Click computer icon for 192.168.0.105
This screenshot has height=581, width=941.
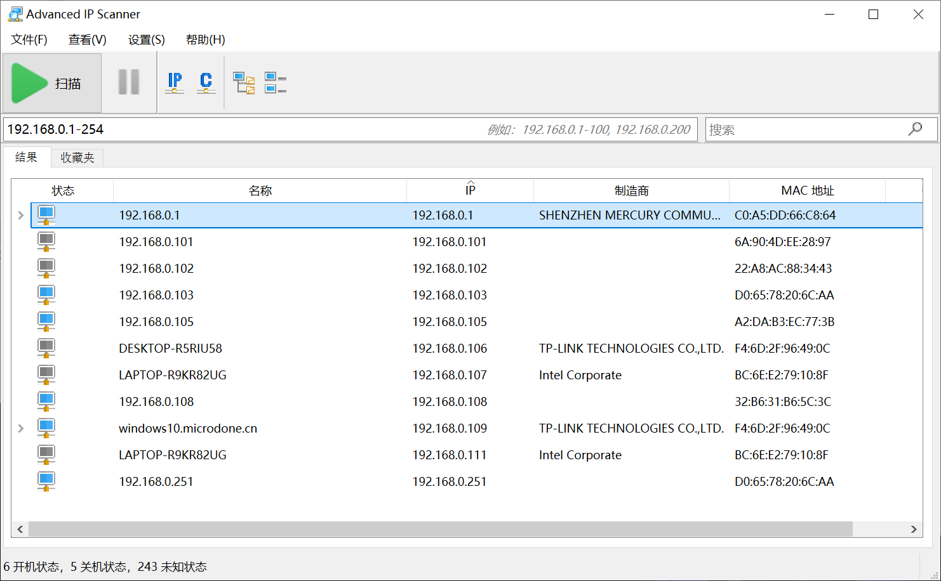coord(46,322)
